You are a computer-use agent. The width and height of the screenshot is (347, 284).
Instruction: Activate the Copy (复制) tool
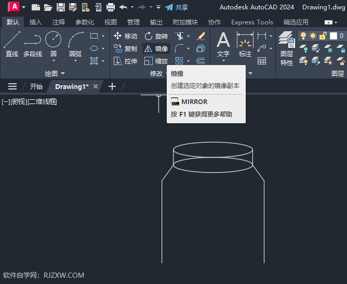(126, 48)
